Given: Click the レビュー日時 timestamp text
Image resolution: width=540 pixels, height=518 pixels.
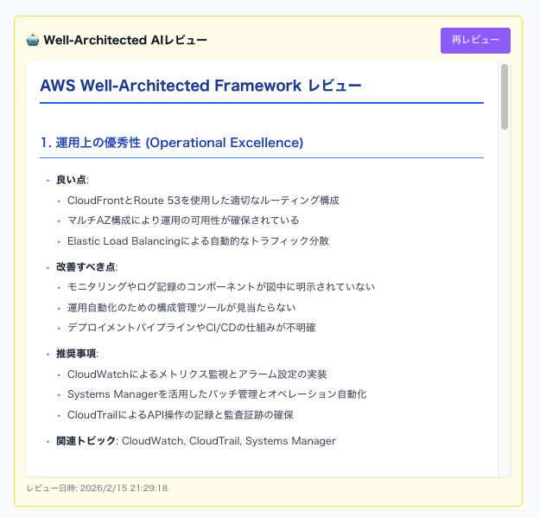Looking at the screenshot, I should [x=97, y=489].
